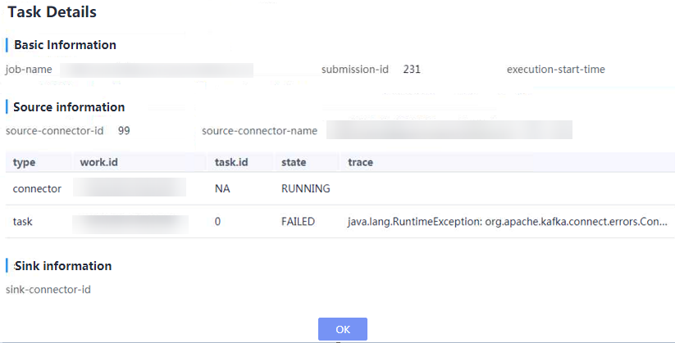The height and width of the screenshot is (343, 675).
Task: Click the OK button
Action: (343, 329)
